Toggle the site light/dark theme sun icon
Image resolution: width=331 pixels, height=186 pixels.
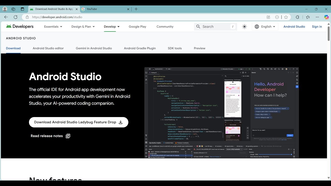244,27
